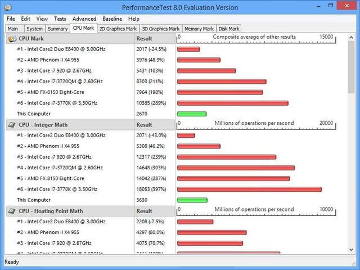
Task: Click the result value 10385 (289%)
Action: click(x=151, y=103)
